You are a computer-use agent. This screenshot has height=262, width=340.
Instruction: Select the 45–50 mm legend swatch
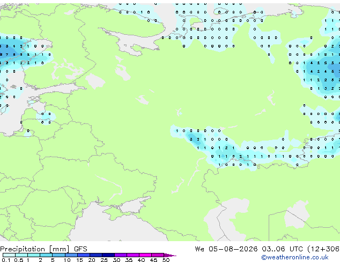pos(158,255)
